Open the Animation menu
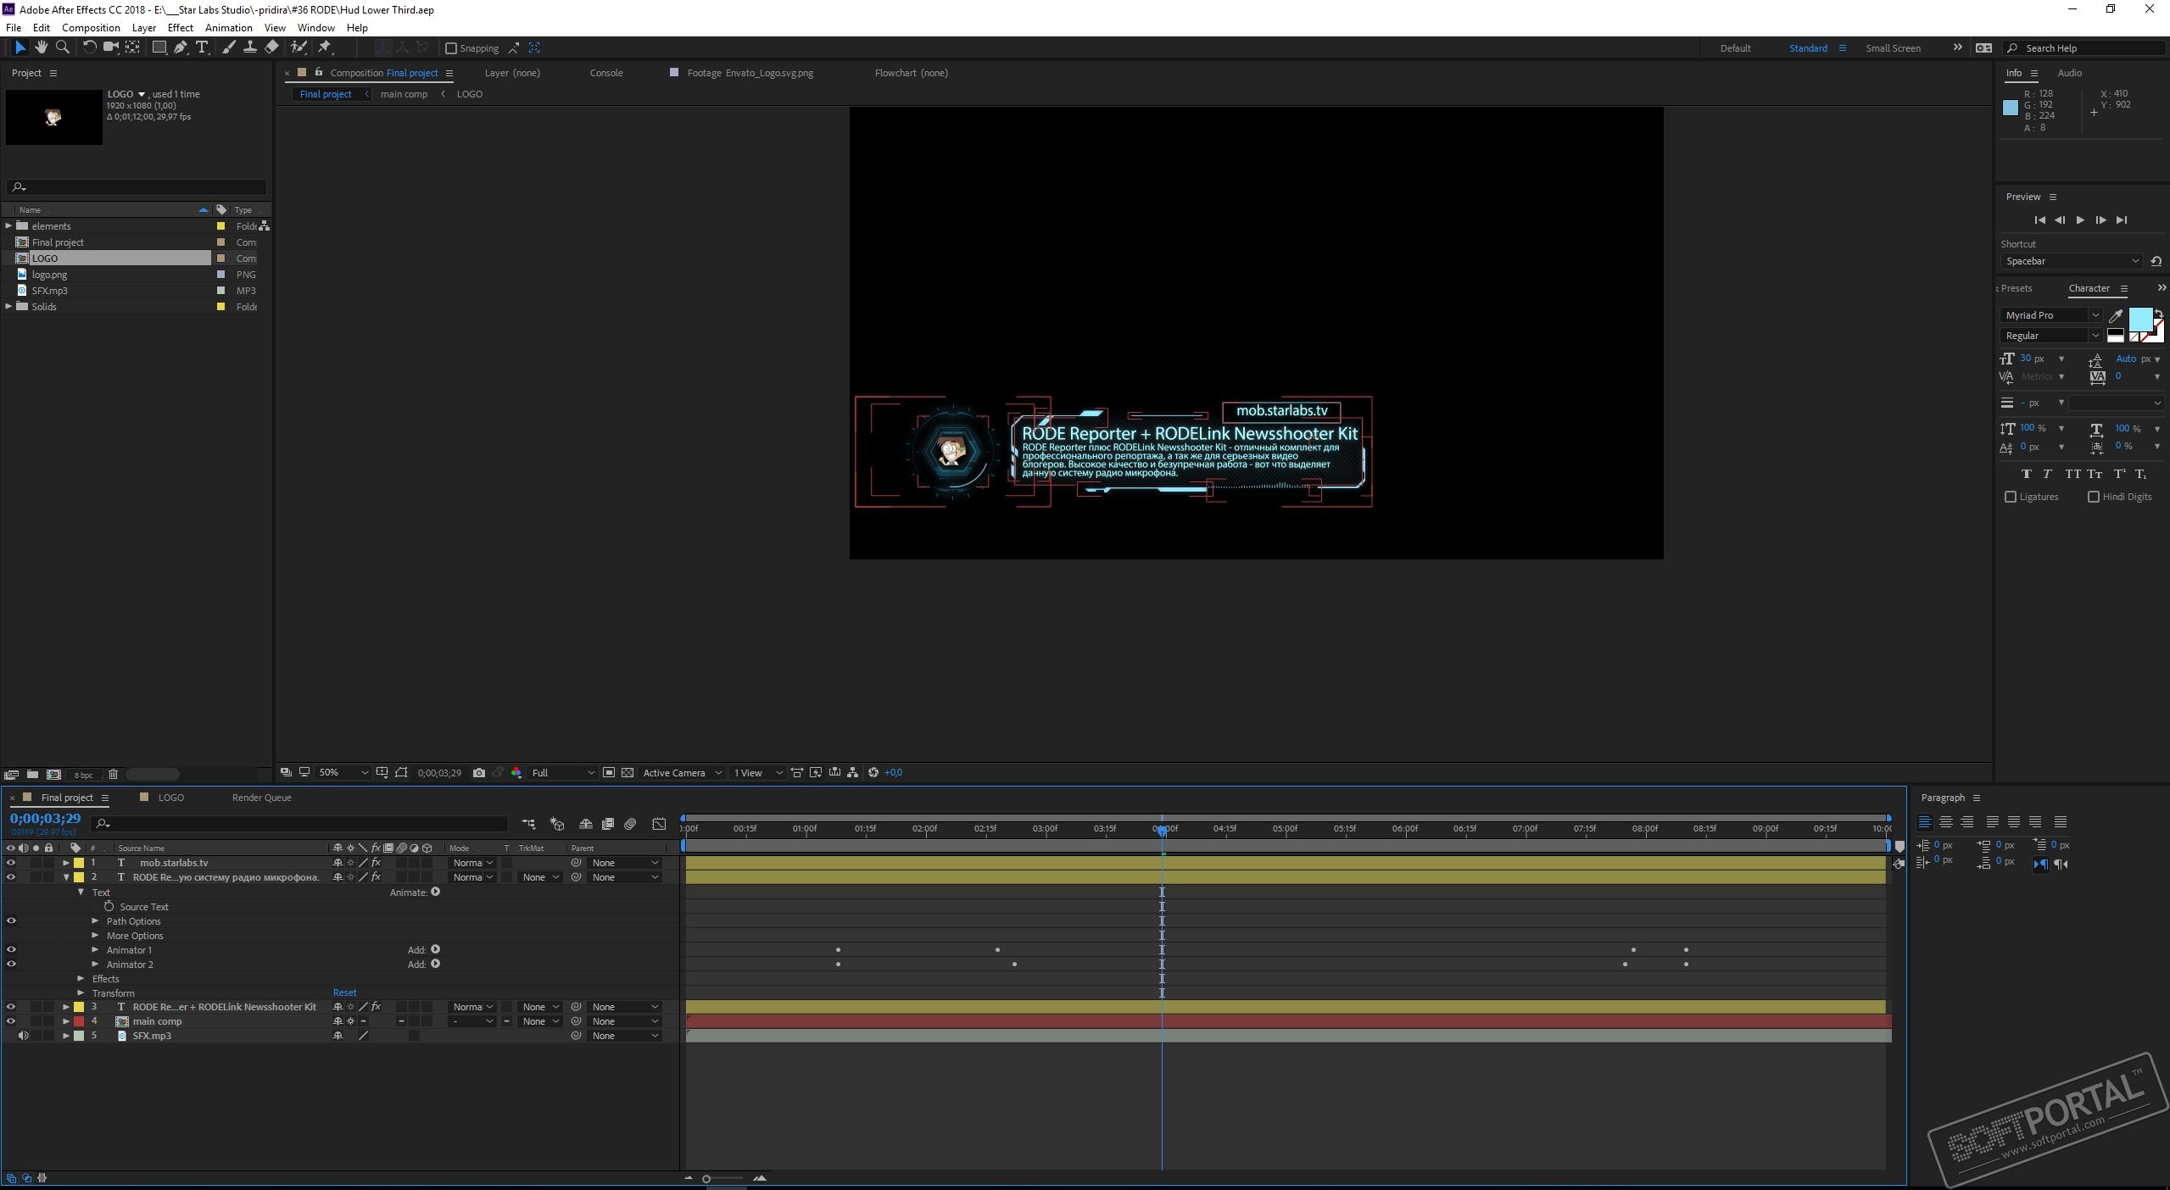Screen dimensions: 2170x1190 (x=228, y=27)
